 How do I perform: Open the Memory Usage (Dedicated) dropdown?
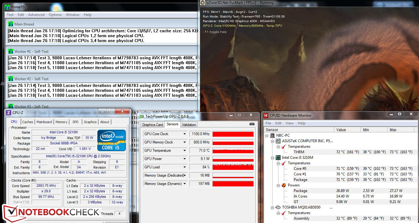[x=185, y=175]
